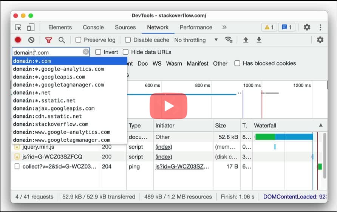Filter requests by Other type
The width and height of the screenshot is (337, 212).
pyautogui.click(x=220, y=63)
